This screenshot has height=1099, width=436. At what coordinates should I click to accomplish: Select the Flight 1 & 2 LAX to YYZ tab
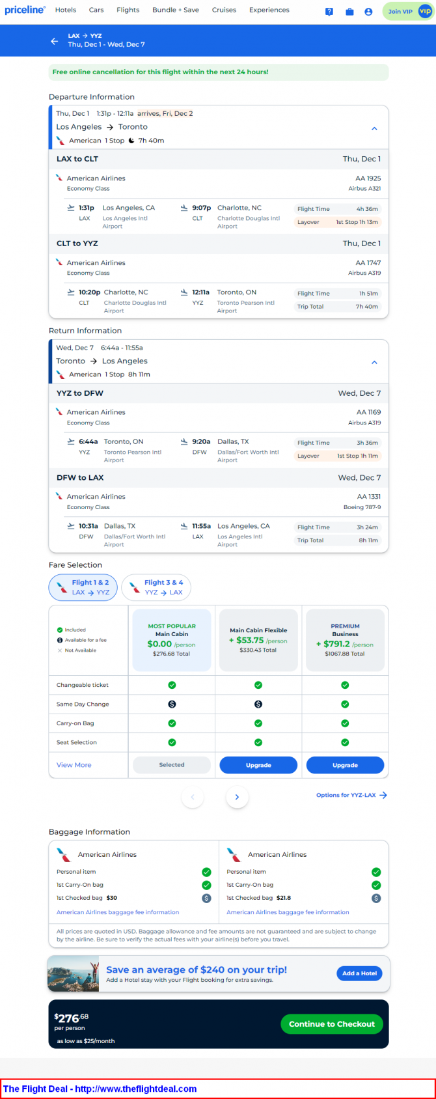click(x=83, y=587)
